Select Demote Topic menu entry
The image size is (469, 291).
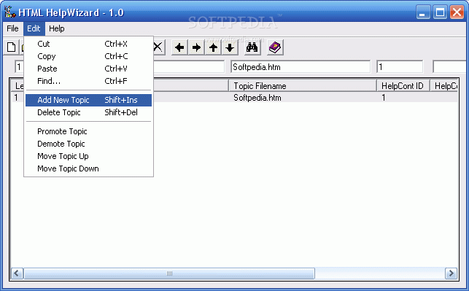pyautogui.click(x=88, y=144)
